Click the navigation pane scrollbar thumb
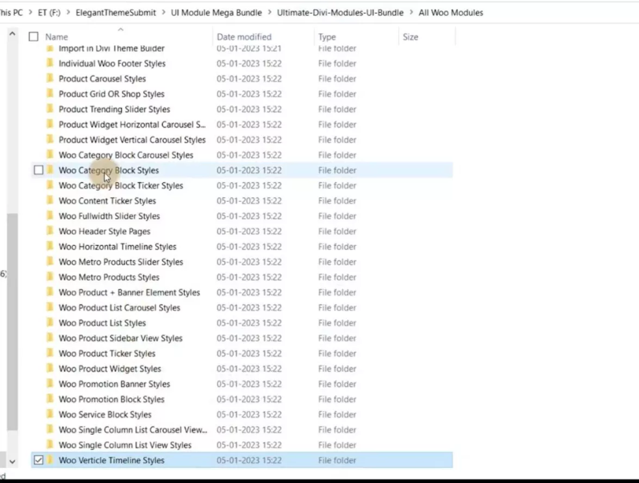This screenshot has width=639, height=483. 12,321
